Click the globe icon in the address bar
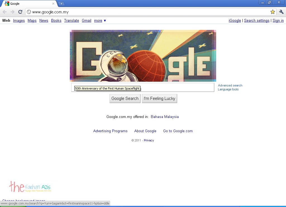 (x=29, y=12)
